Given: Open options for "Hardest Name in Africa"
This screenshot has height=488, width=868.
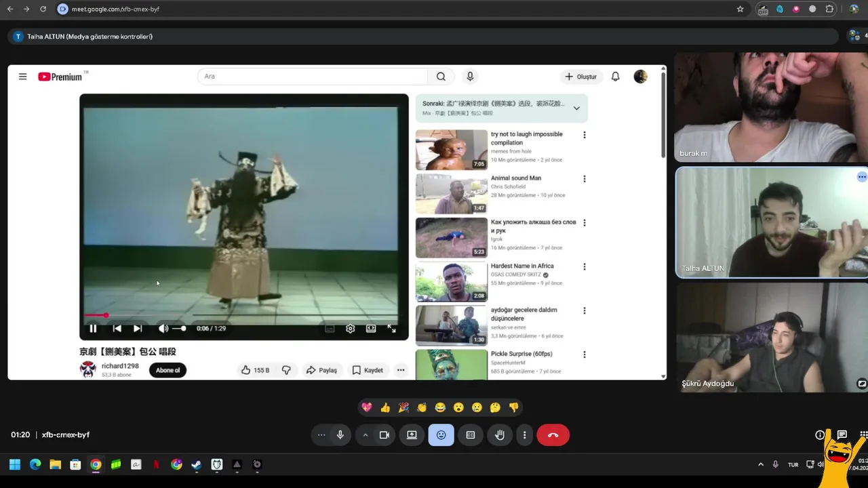Looking at the screenshot, I should point(584,267).
